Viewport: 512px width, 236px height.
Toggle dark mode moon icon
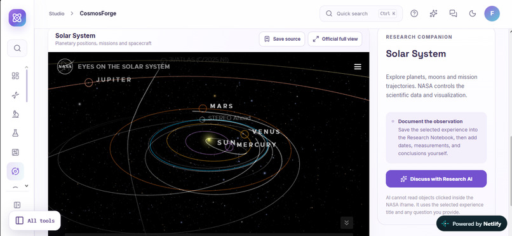tap(473, 13)
